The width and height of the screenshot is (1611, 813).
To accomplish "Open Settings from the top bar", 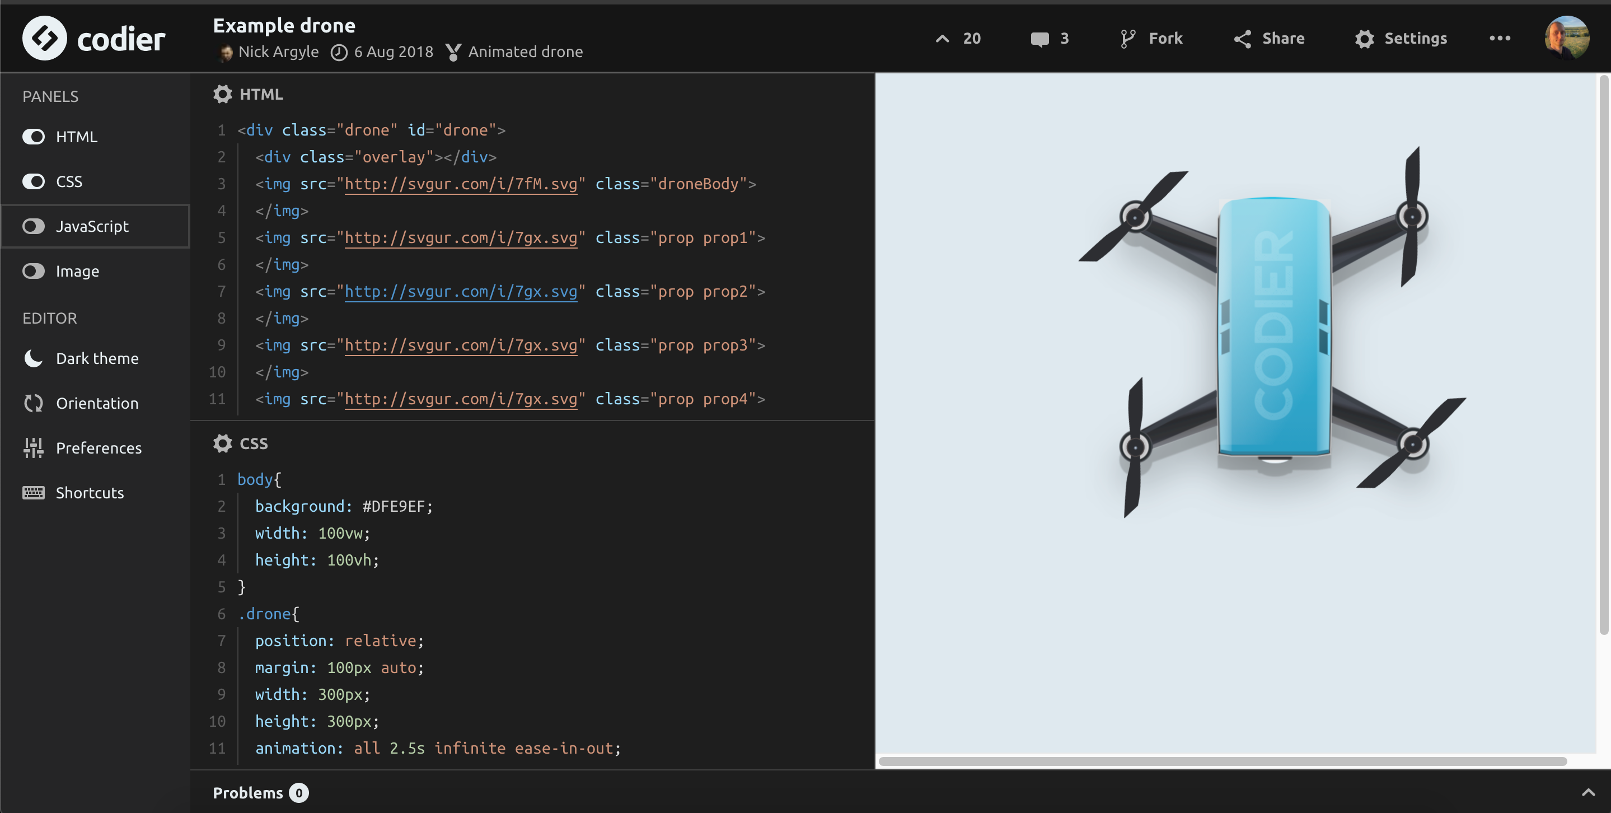I will 1402,38.
